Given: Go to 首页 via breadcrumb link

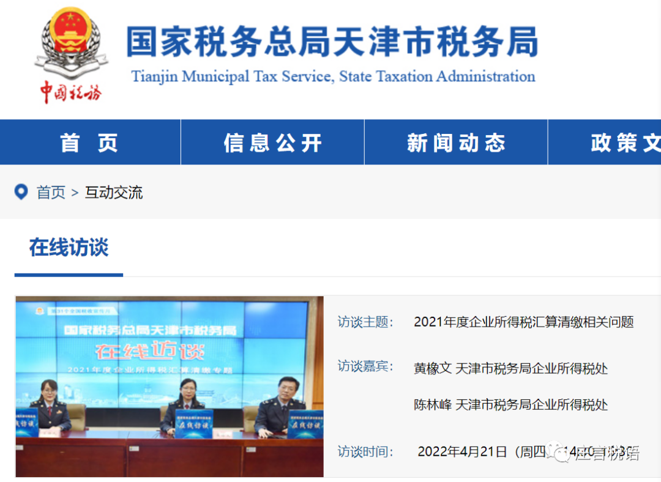Looking at the screenshot, I should (x=51, y=193).
